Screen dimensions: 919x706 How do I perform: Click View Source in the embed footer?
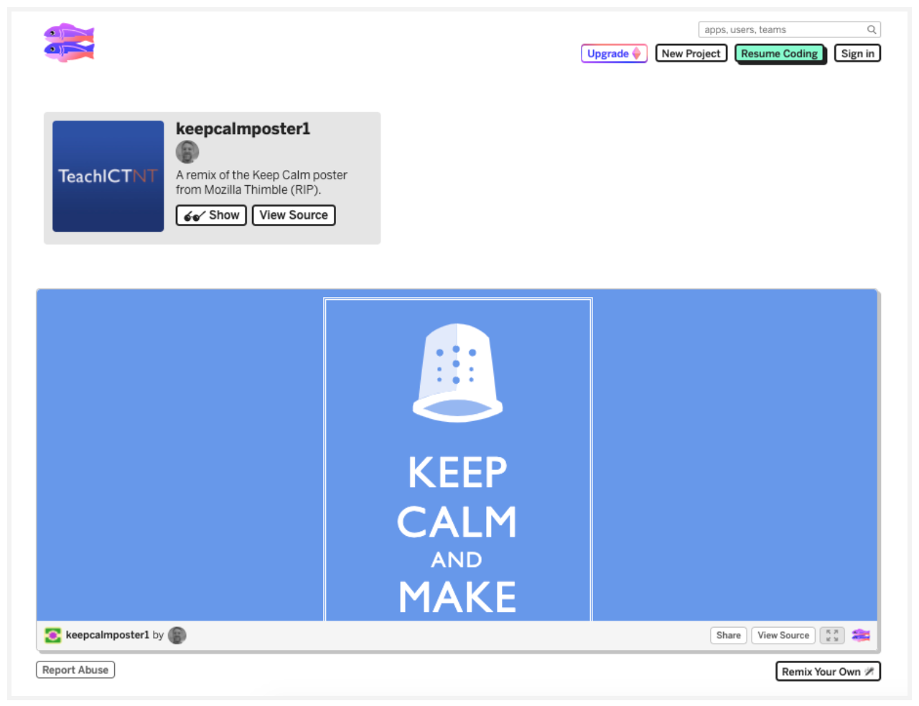point(783,635)
